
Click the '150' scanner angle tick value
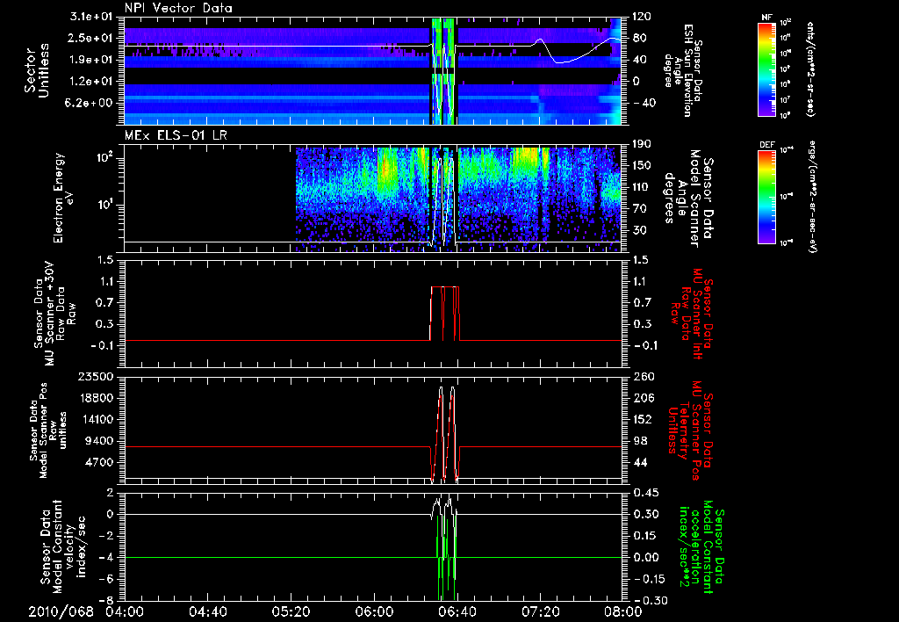[x=642, y=166]
